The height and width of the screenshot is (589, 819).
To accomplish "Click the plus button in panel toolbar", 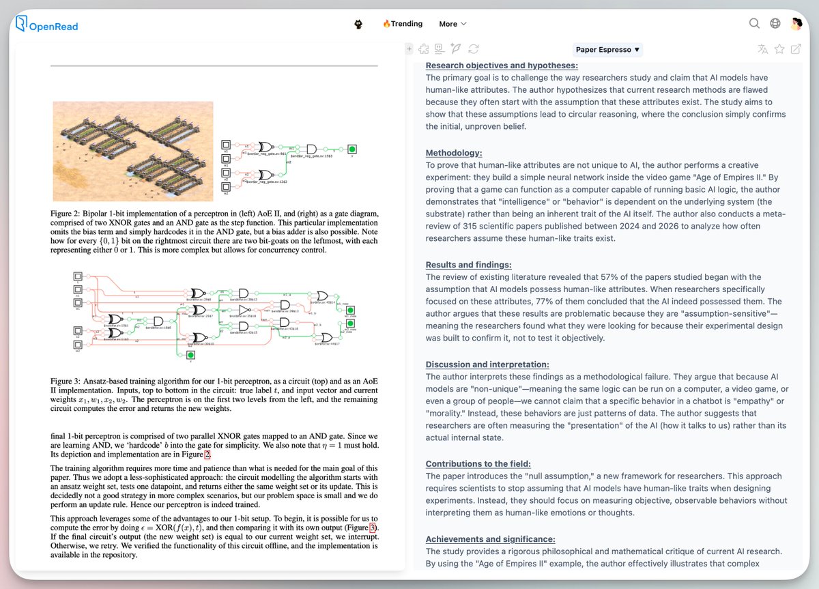I will [409, 49].
